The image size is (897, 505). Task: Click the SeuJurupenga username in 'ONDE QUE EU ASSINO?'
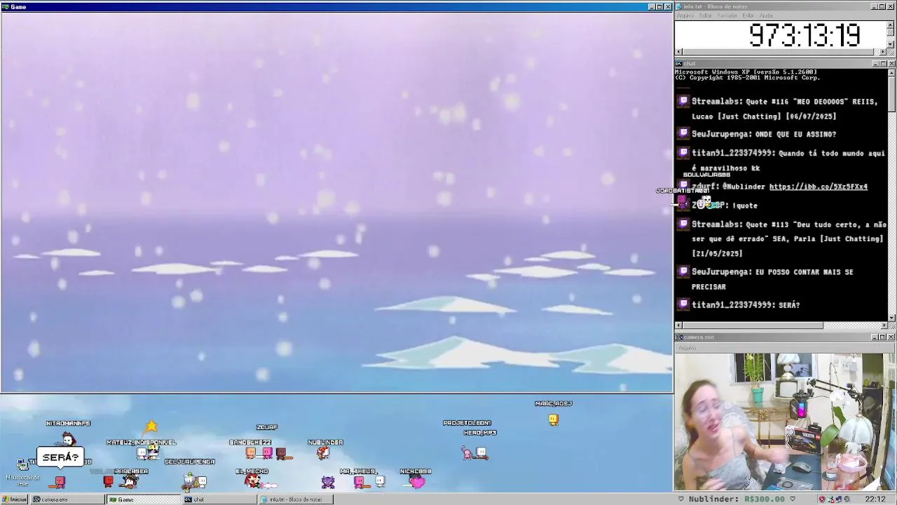point(721,134)
